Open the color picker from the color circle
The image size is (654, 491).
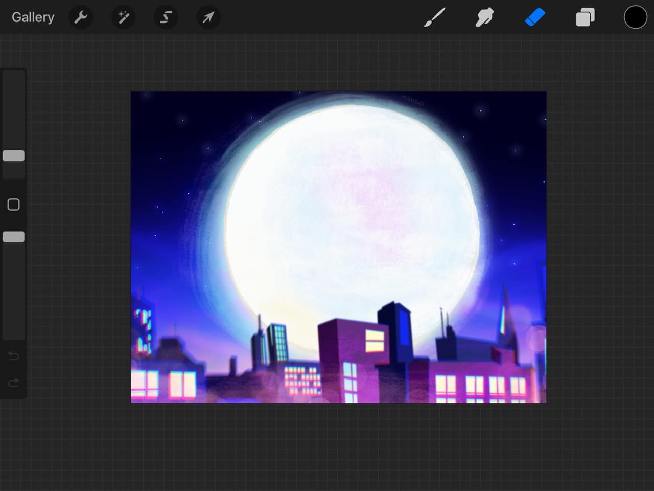pyautogui.click(x=635, y=17)
